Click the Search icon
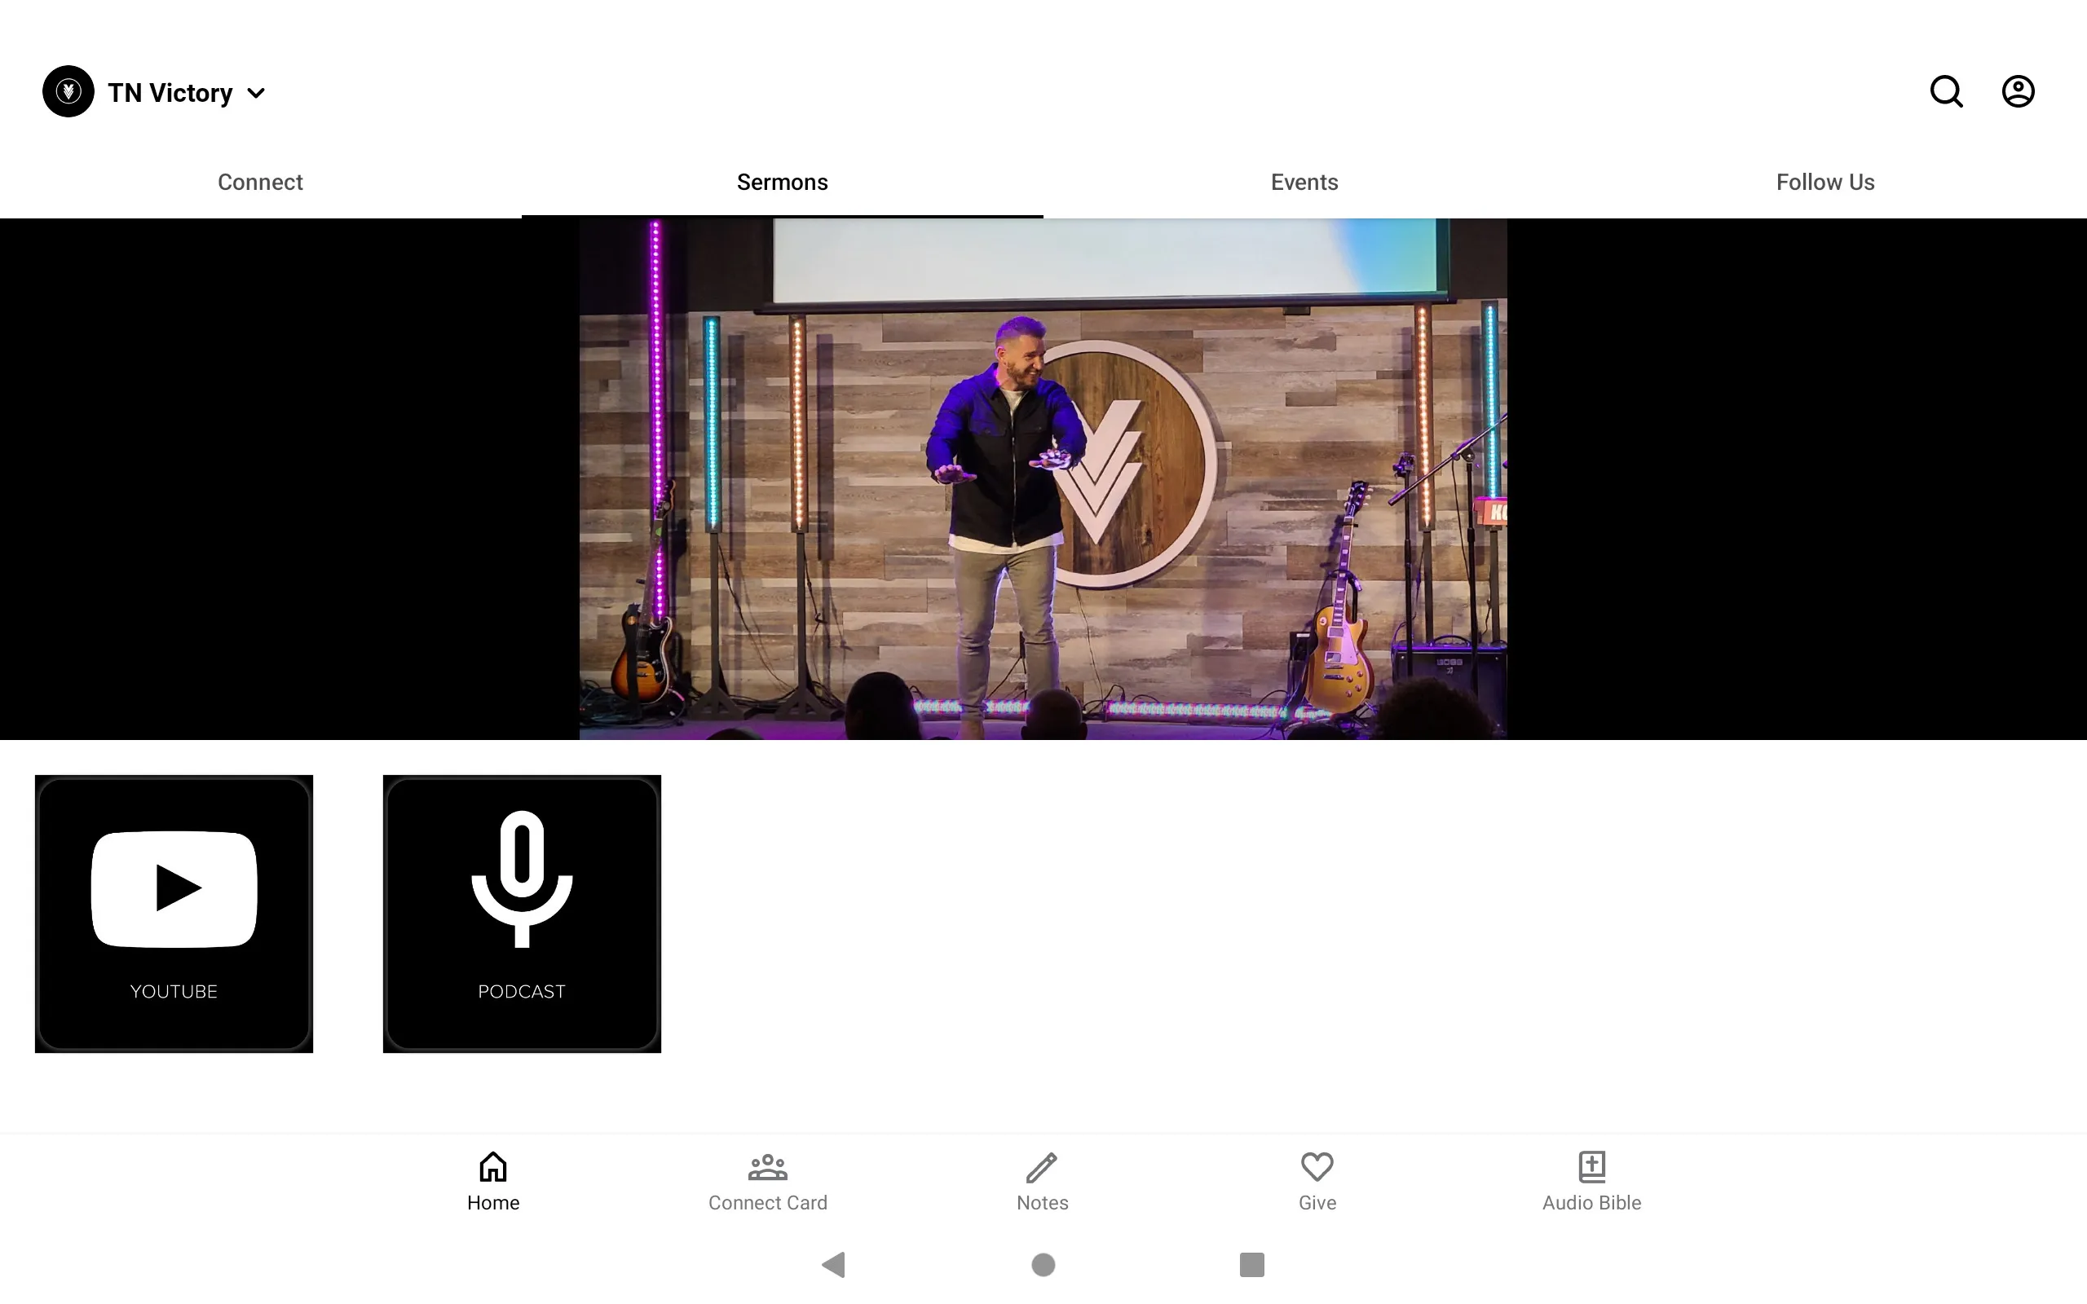Viewport: 2087px width, 1304px height. 1948,91
